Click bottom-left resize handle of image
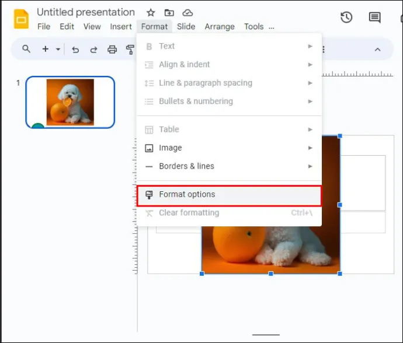403x343 pixels. (x=201, y=274)
